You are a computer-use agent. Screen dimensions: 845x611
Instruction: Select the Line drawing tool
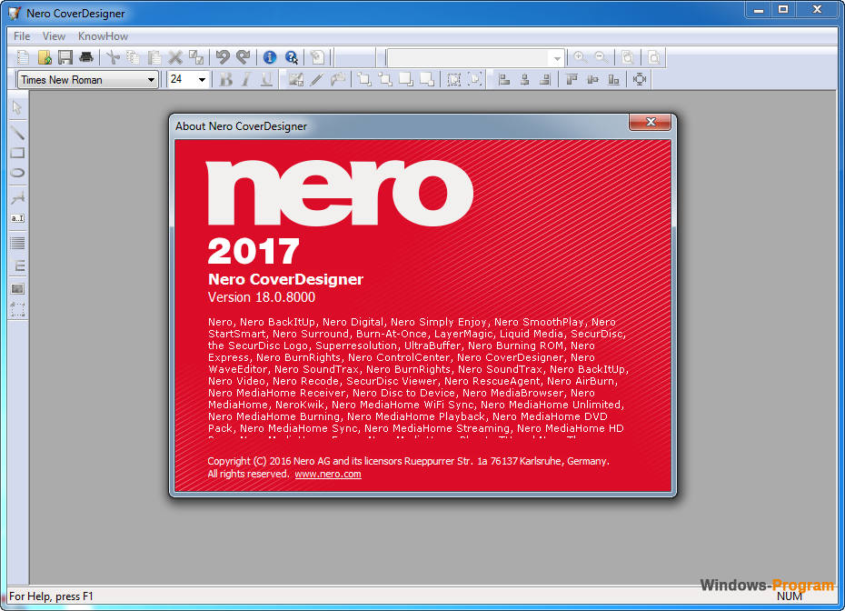point(17,132)
